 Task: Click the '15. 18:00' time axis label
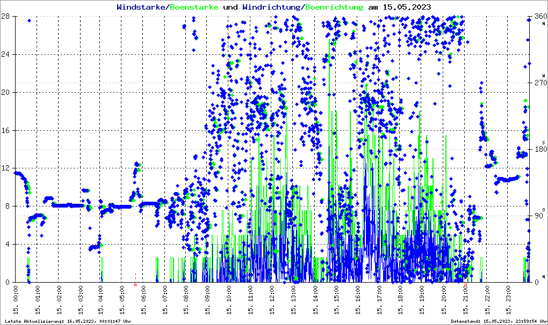[400, 300]
